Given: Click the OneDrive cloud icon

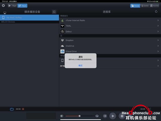Looking at the screenshot, I should [x=62, y=46].
